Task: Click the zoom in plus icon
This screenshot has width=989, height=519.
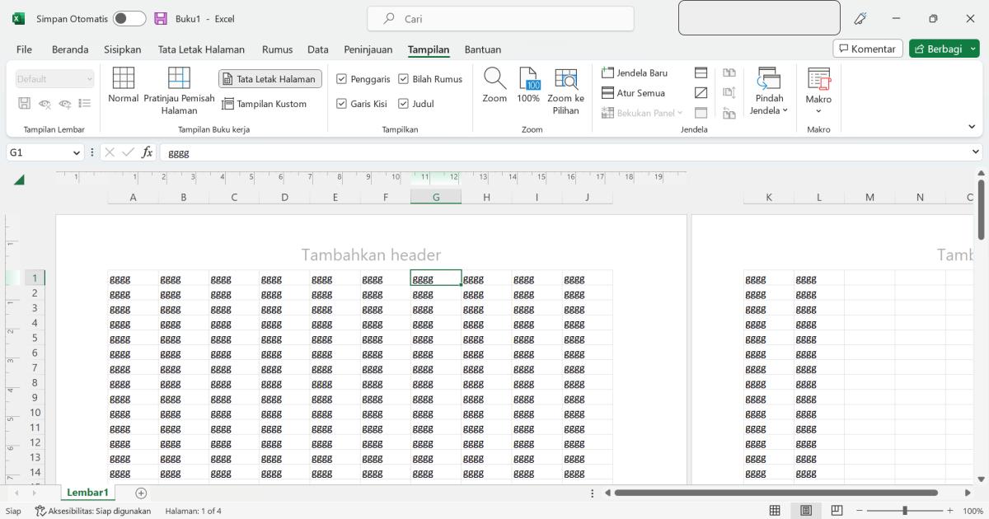Action: [x=950, y=511]
